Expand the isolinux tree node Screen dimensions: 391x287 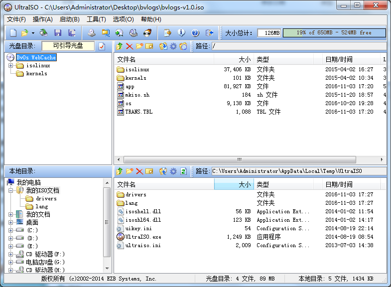click(11, 66)
